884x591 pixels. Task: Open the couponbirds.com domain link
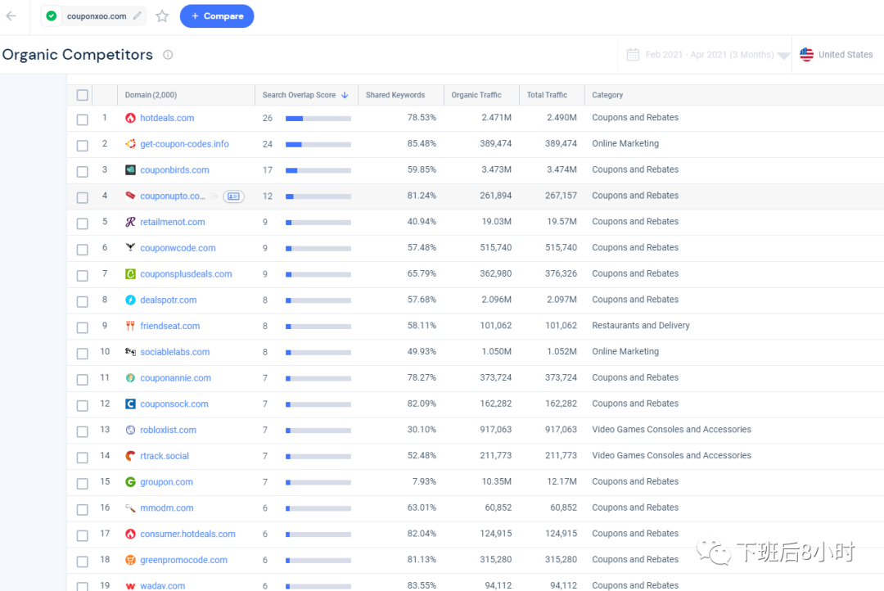174,170
